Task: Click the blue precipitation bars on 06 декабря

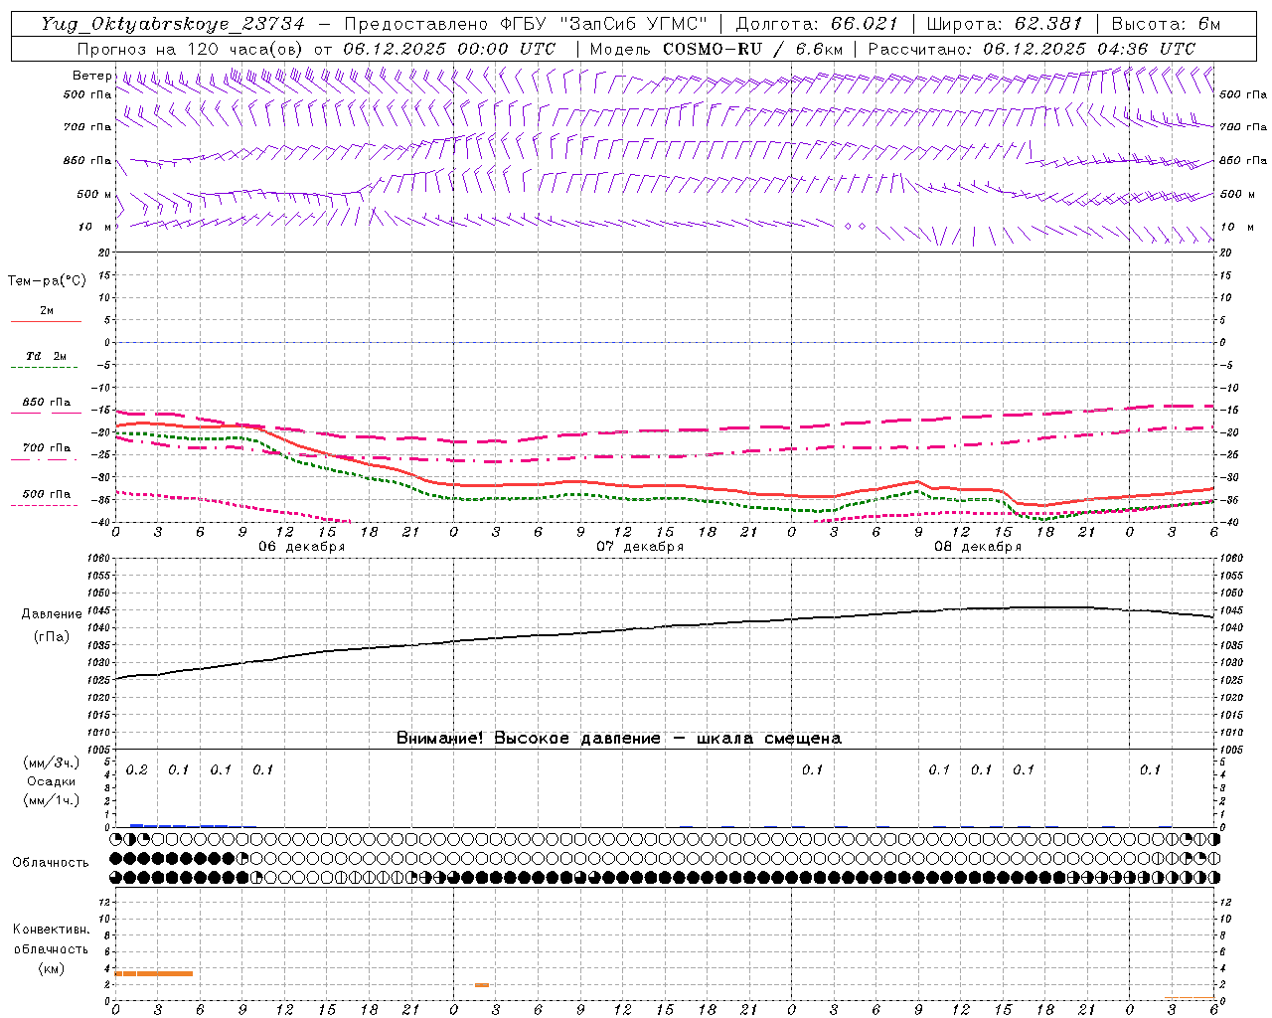Action: tap(179, 825)
